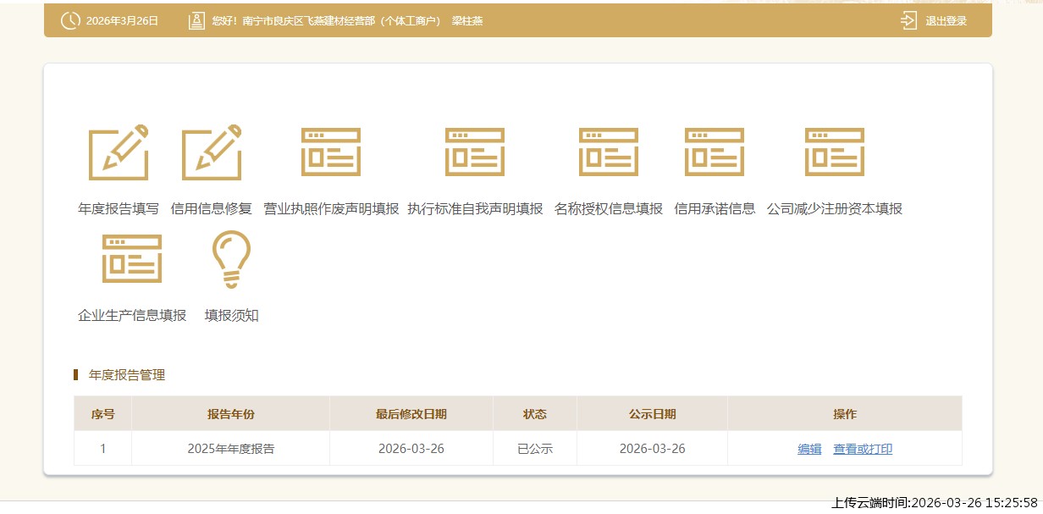
Task: Select the 企业生产信息填报 icon
Action: coord(132,259)
